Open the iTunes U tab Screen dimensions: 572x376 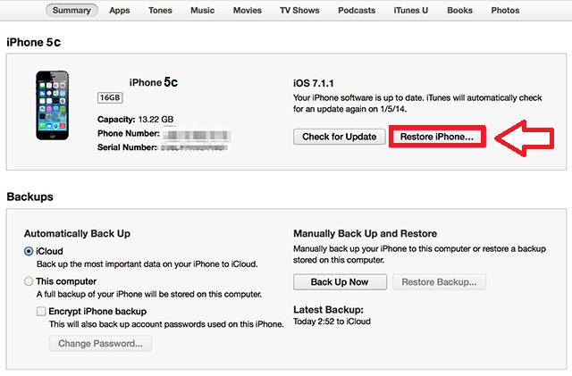(x=411, y=10)
